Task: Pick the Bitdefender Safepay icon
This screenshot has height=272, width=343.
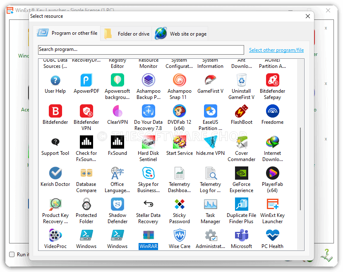Action: coord(273,80)
